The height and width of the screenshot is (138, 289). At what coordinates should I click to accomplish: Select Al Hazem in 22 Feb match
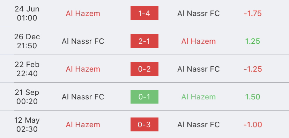(x=83, y=69)
